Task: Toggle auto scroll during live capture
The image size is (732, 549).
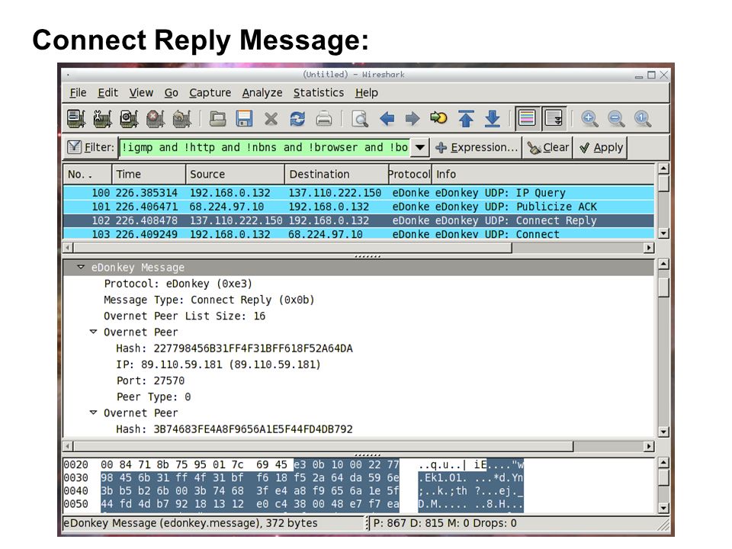Action: (x=554, y=119)
